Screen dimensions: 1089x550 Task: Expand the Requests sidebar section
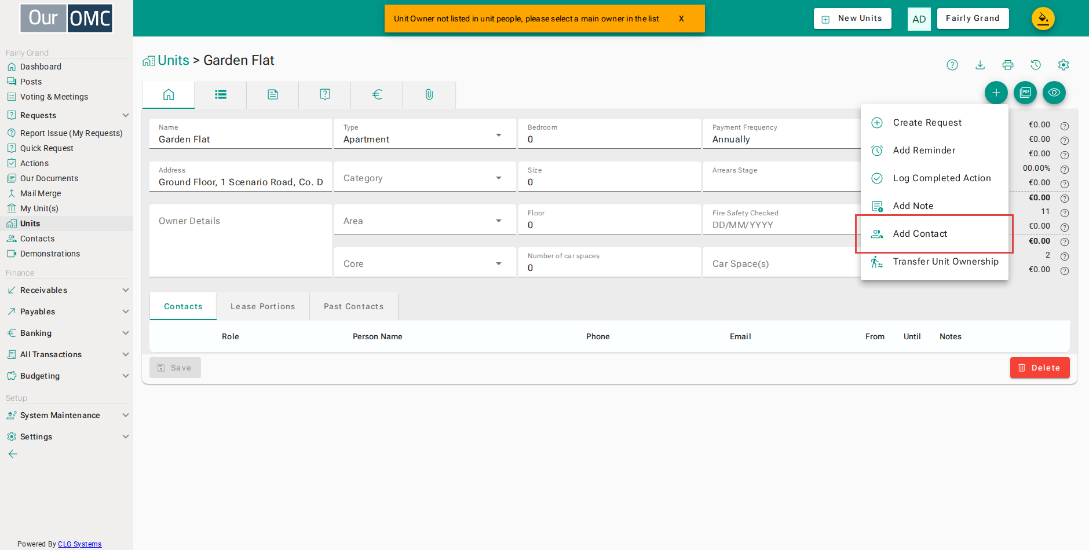point(67,115)
